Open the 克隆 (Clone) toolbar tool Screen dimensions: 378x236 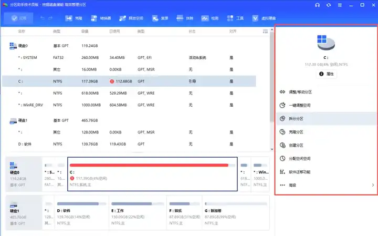(74, 18)
